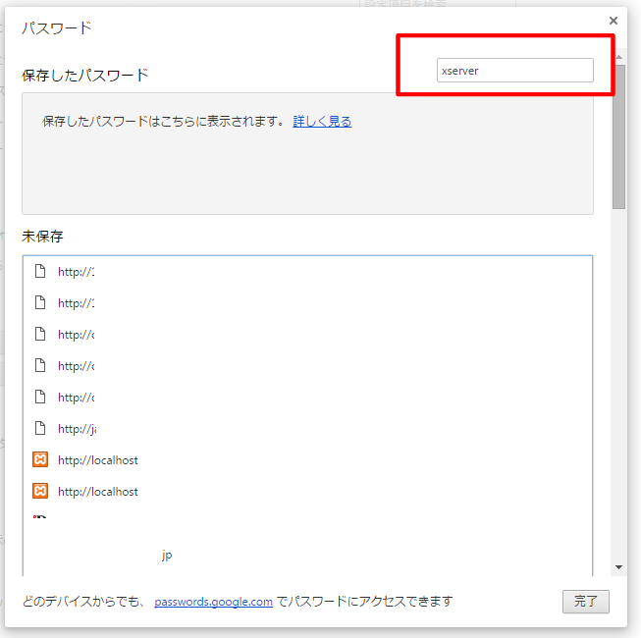This screenshot has width=641, height=638.
Task: Close the パスワード dialog with the X
Action: [614, 21]
